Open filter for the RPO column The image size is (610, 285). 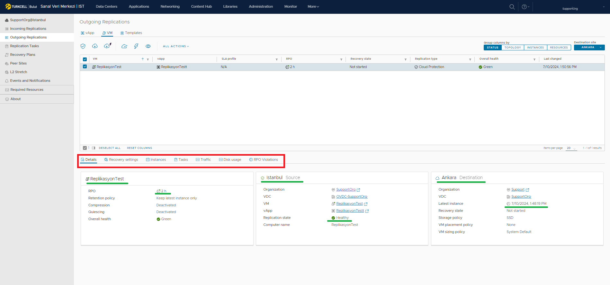click(341, 59)
